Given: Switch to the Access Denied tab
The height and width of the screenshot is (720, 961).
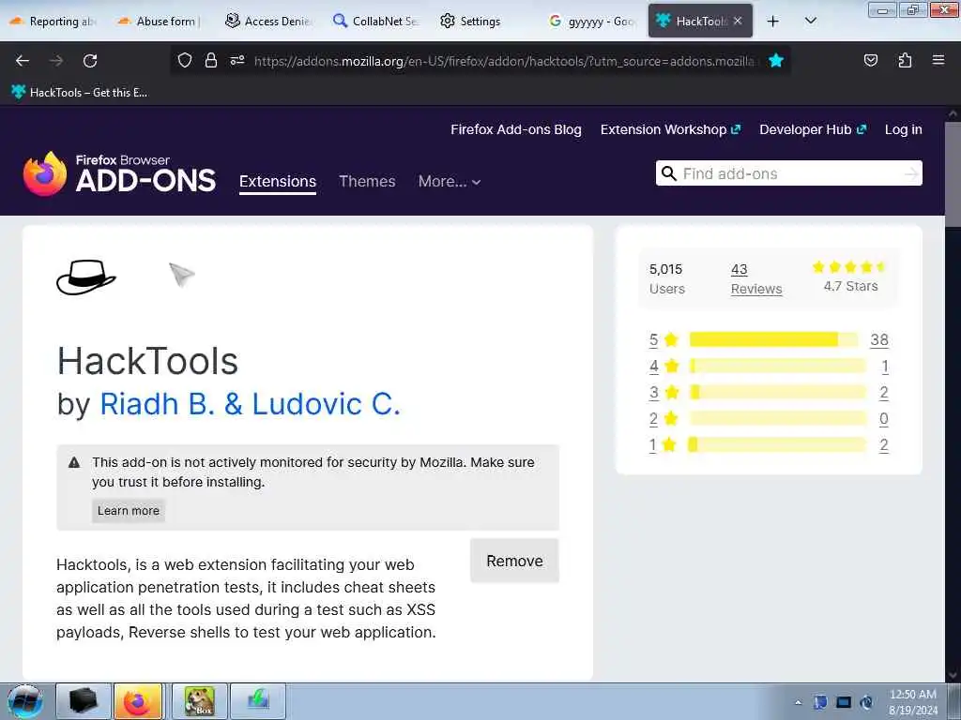Looking at the screenshot, I should (268, 21).
